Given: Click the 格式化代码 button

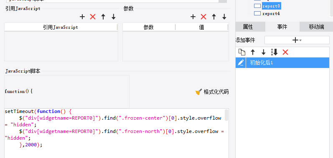Looking at the screenshot, I should click(x=212, y=92).
